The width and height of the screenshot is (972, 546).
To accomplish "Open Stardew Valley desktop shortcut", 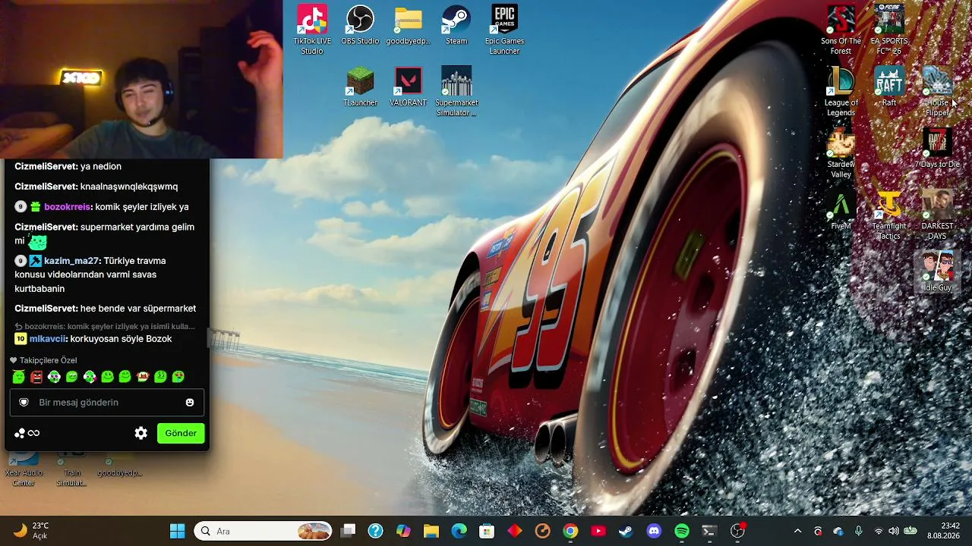I will click(x=841, y=153).
